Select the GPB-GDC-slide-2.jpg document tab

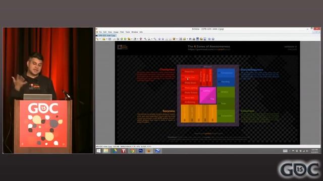click(x=106, y=36)
